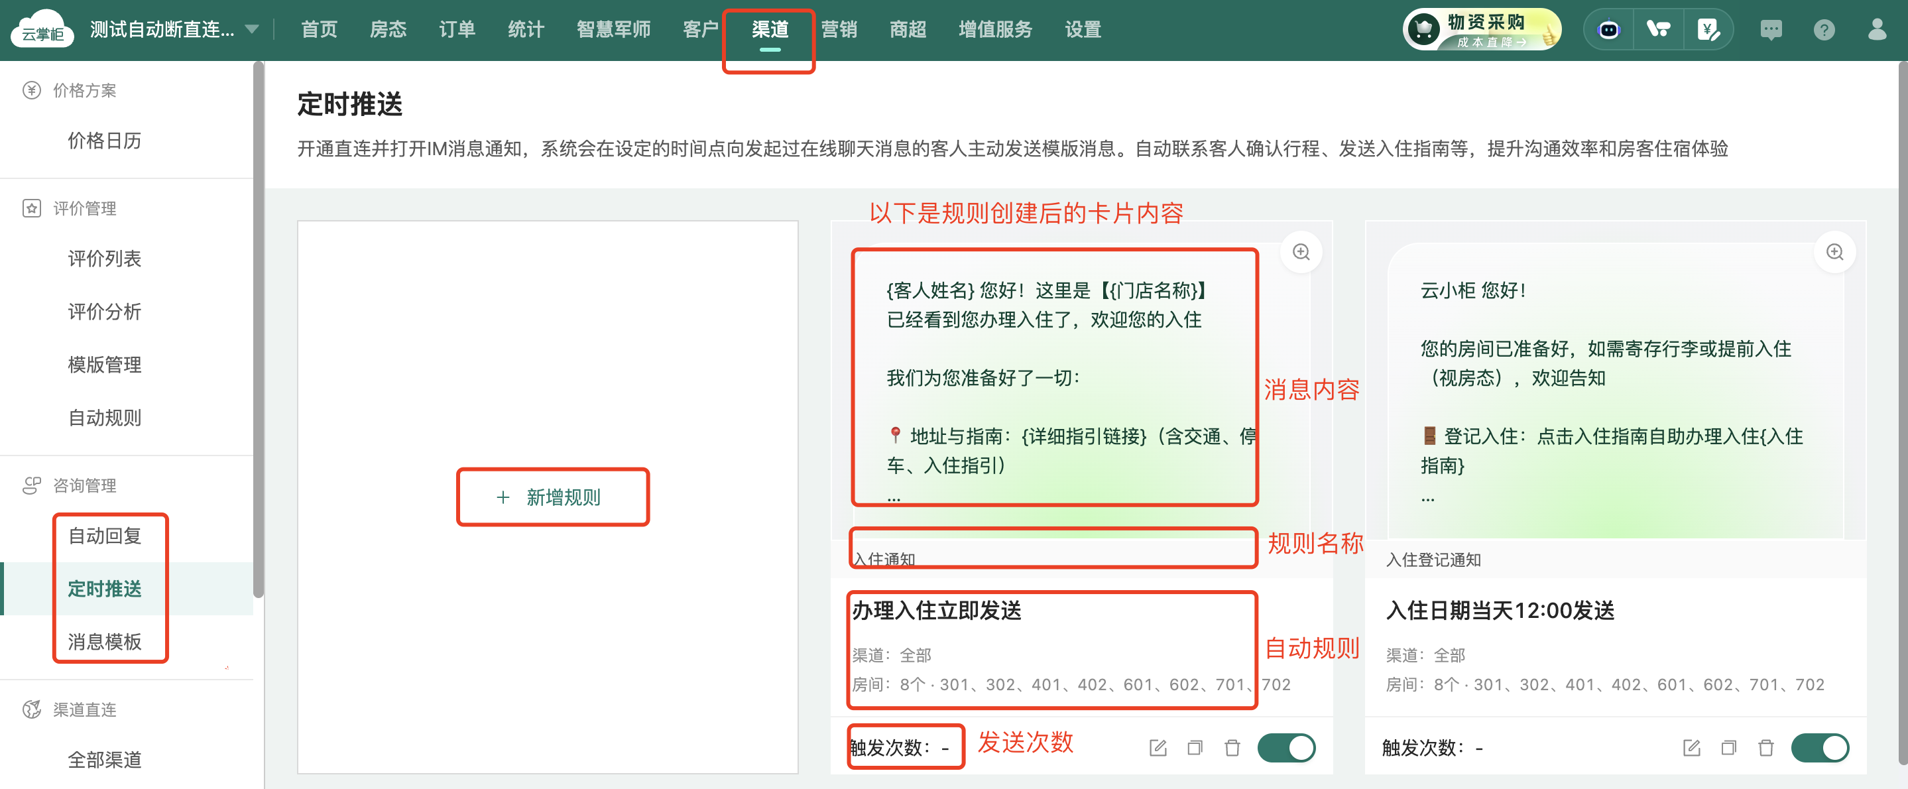Toggle off the 入住通知 rule switch

point(1286,747)
